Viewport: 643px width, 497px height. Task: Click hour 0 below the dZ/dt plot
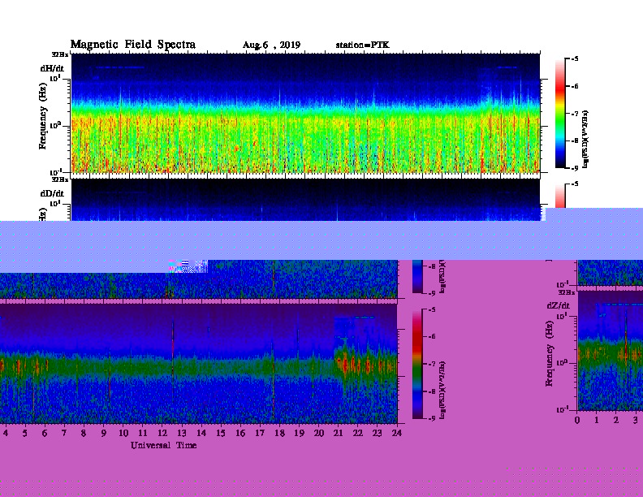[577, 420]
